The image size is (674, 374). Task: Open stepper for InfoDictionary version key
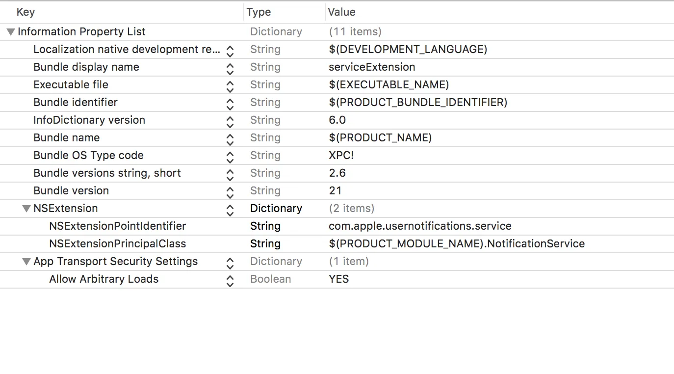tap(230, 120)
